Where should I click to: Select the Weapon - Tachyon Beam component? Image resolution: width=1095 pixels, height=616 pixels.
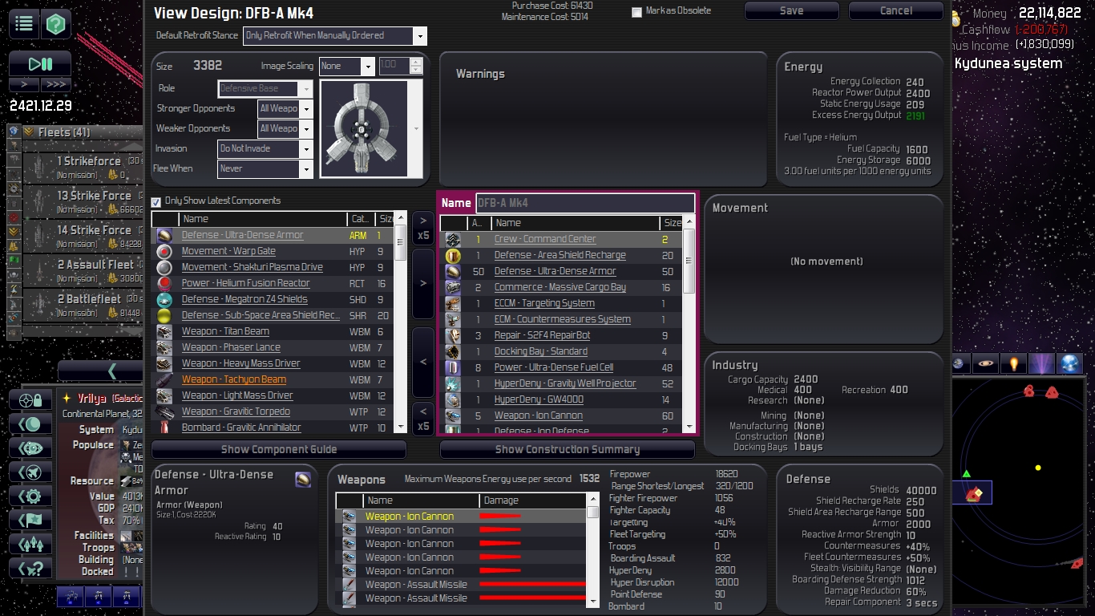pos(234,379)
